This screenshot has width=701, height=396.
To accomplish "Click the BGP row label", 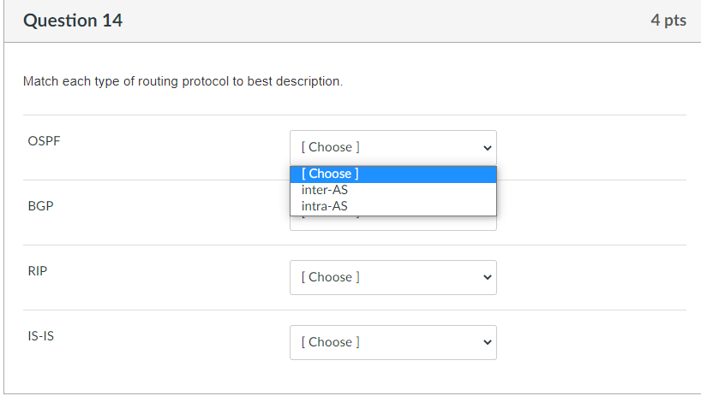I will coord(40,206).
